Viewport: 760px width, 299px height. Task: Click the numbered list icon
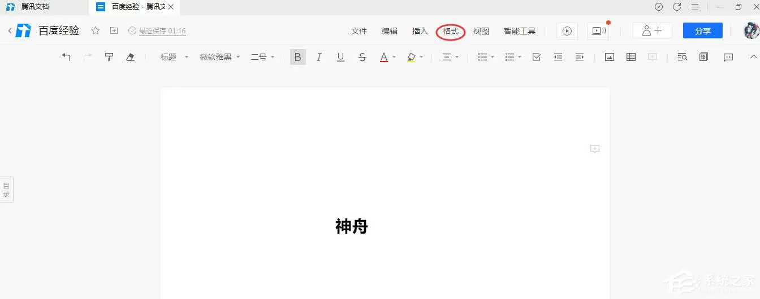pos(509,57)
